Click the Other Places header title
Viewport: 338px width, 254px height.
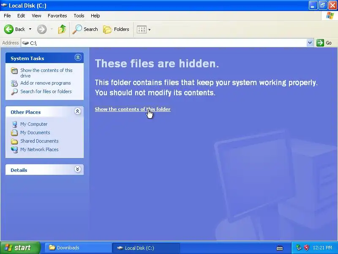point(26,112)
